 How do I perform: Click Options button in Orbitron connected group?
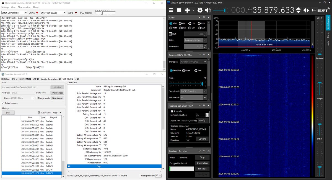pyautogui.click(x=202, y=139)
